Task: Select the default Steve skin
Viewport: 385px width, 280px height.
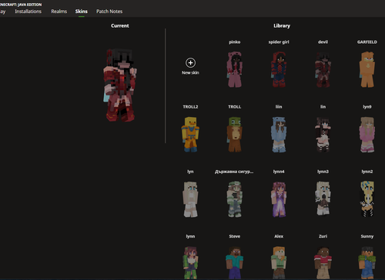Action: tap(235, 262)
